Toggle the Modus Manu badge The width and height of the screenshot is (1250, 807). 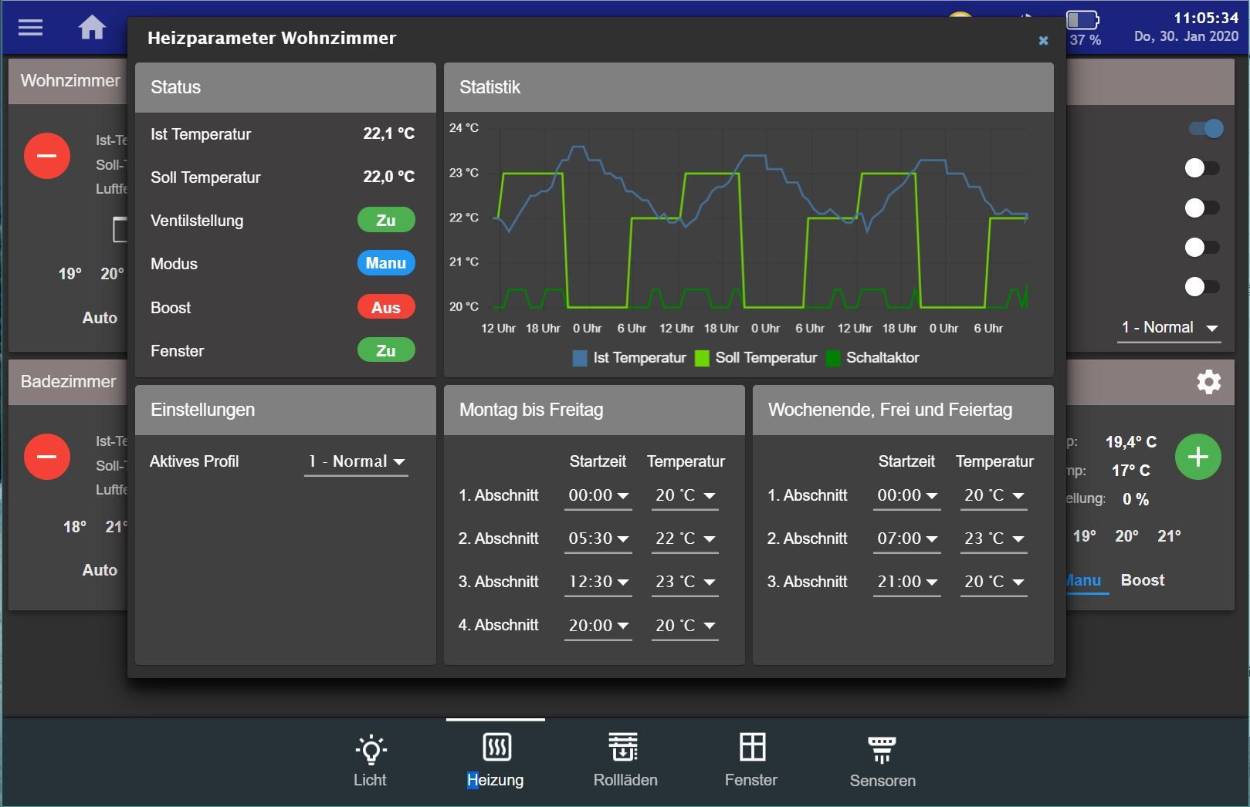[386, 264]
